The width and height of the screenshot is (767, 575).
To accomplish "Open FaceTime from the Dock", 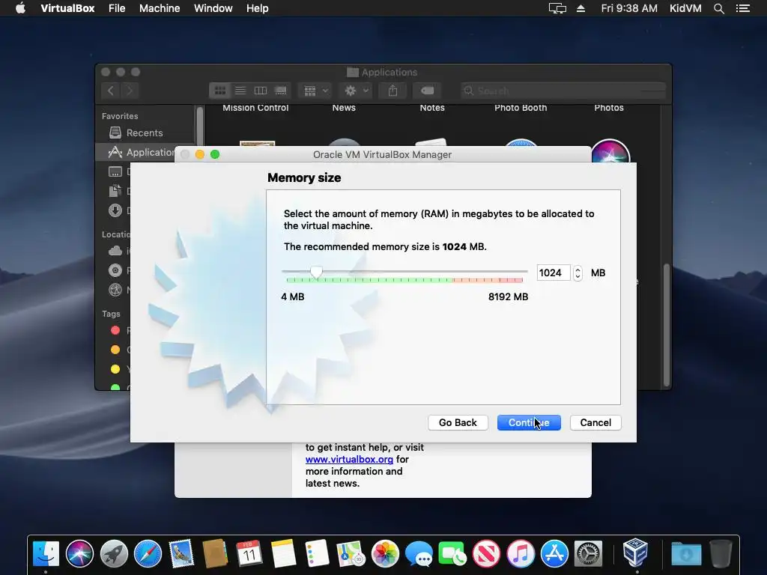I will point(452,554).
